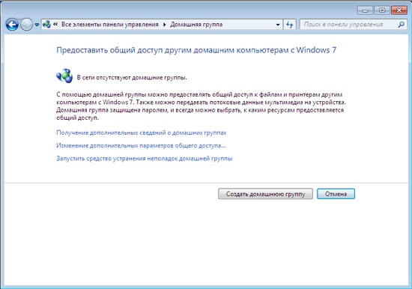Click the magnifier search icon
The image size is (412, 289).
click(x=401, y=25)
